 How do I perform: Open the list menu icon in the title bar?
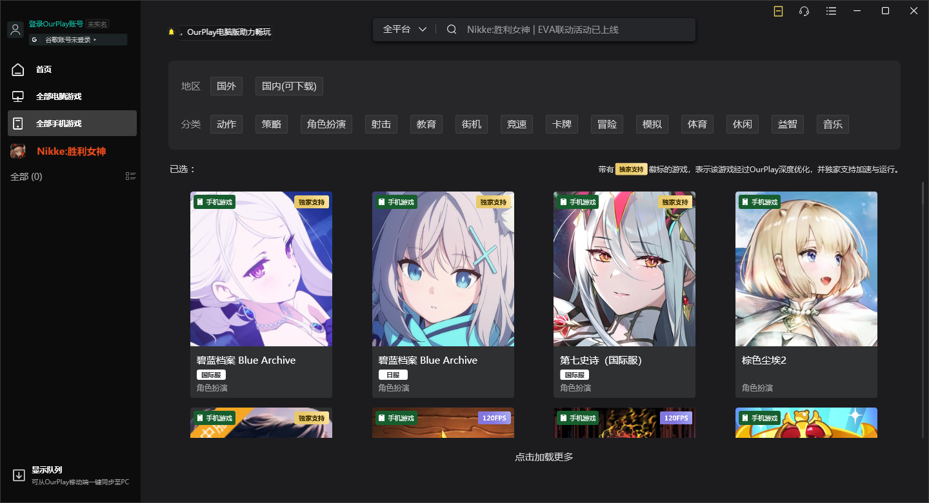click(x=830, y=11)
